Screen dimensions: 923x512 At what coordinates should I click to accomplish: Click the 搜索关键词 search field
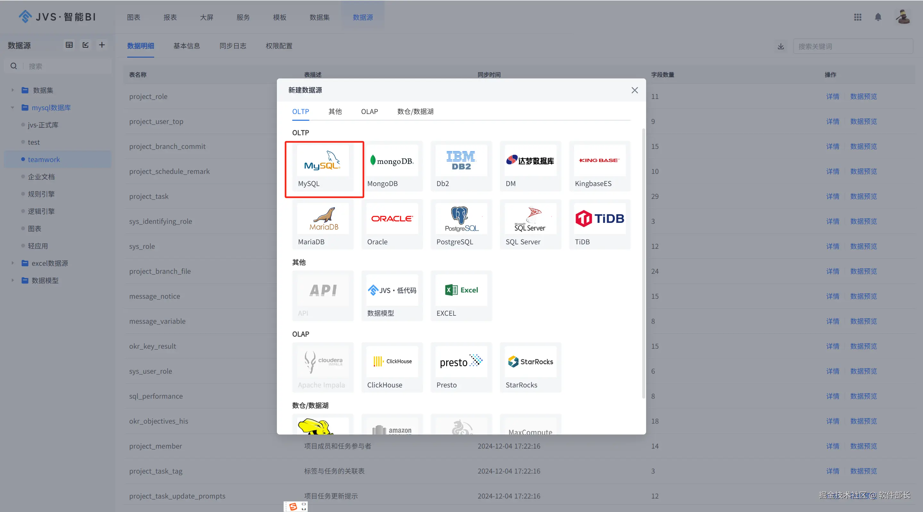[x=853, y=46]
